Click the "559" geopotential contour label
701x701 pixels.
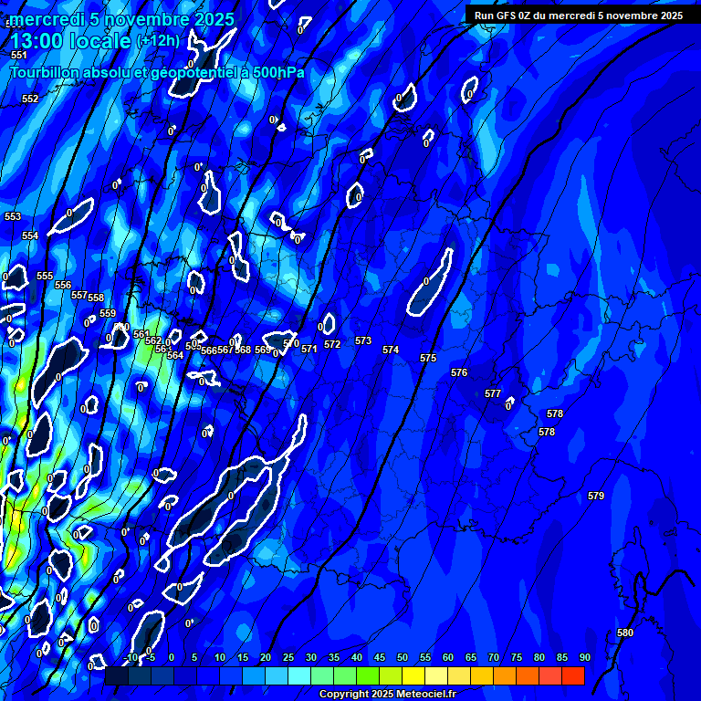point(108,313)
